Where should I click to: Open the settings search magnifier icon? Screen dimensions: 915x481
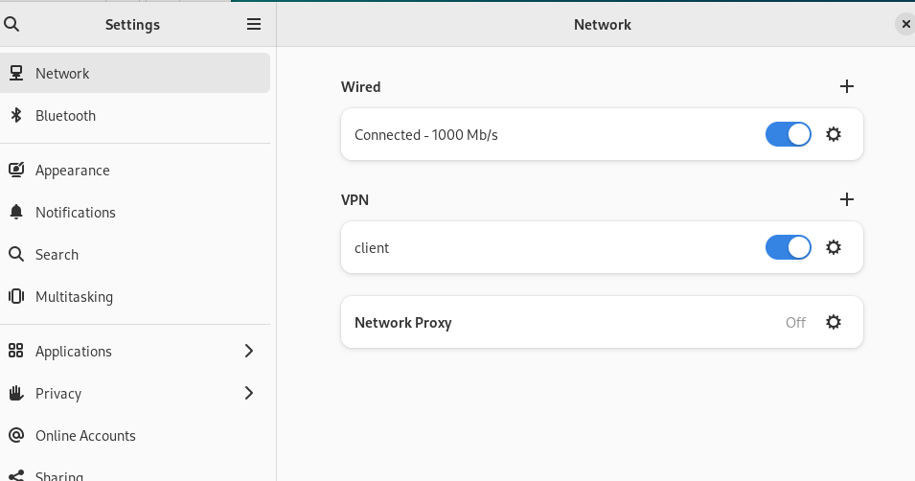11,24
